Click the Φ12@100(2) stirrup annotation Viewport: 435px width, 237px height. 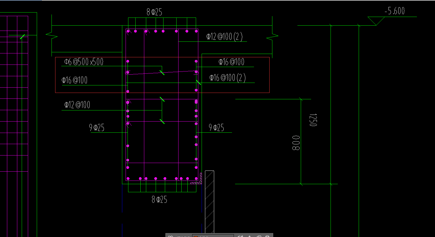click(x=224, y=36)
